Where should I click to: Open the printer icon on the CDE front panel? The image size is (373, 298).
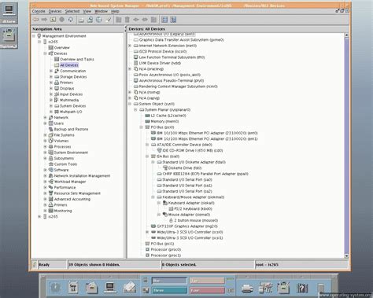[x=247, y=289]
